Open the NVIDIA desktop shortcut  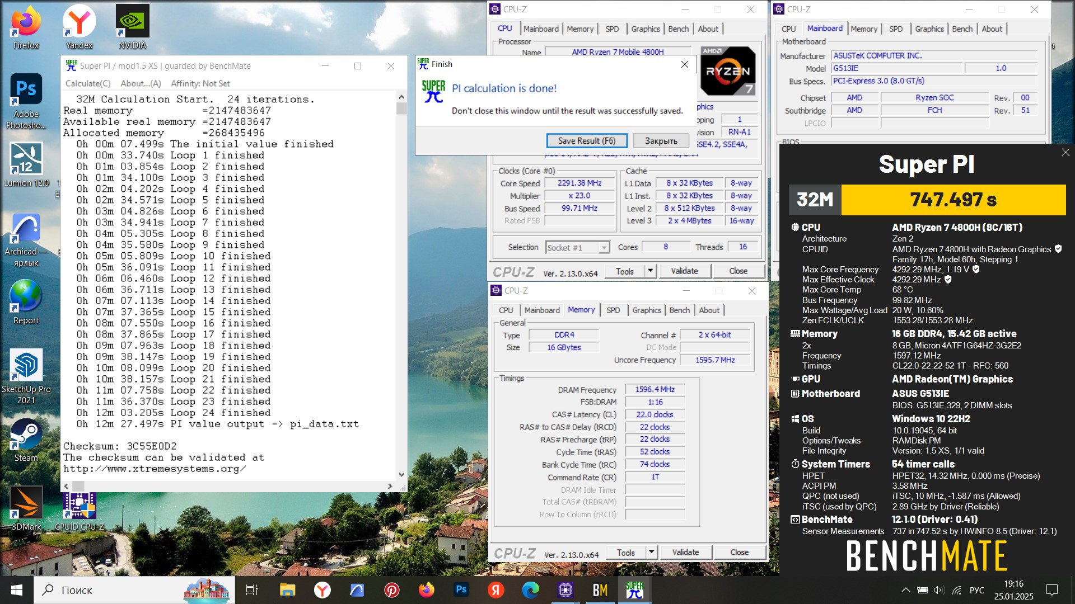click(132, 27)
